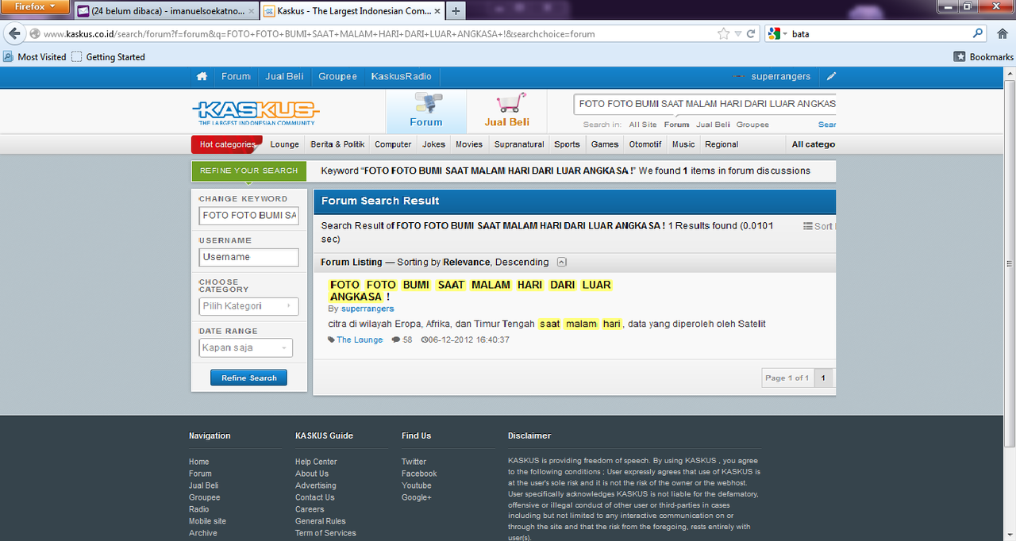Click the reload arrow in address bar
Image resolution: width=1016 pixels, height=541 pixels.
(752, 34)
